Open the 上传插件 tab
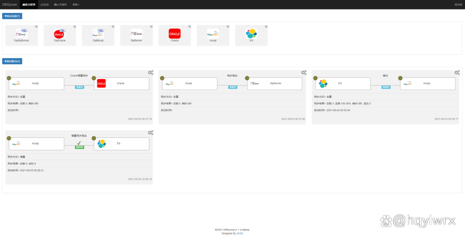This screenshot has width=465, height=237. [61, 5]
